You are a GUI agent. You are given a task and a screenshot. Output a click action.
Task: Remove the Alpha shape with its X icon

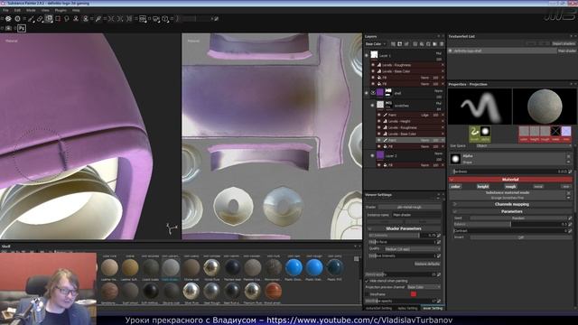point(568,156)
